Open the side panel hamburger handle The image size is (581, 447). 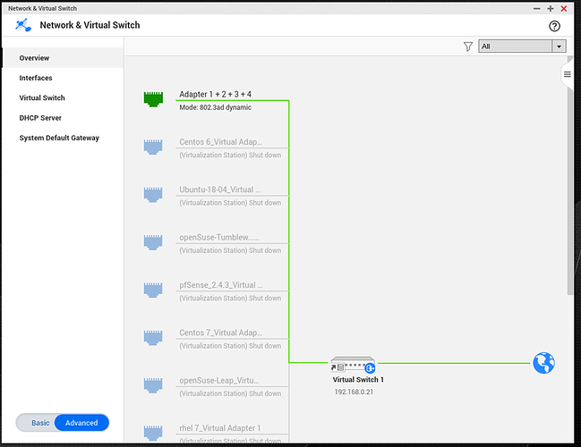tap(567, 74)
